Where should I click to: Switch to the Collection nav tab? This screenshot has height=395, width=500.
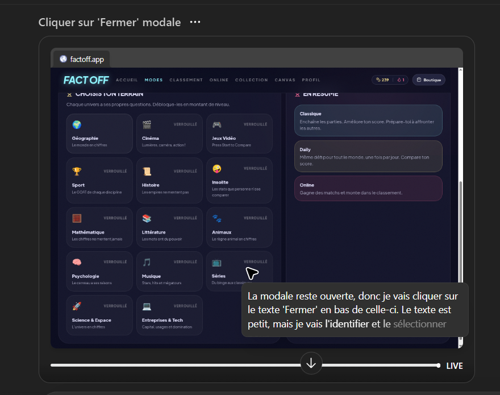pos(251,80)
